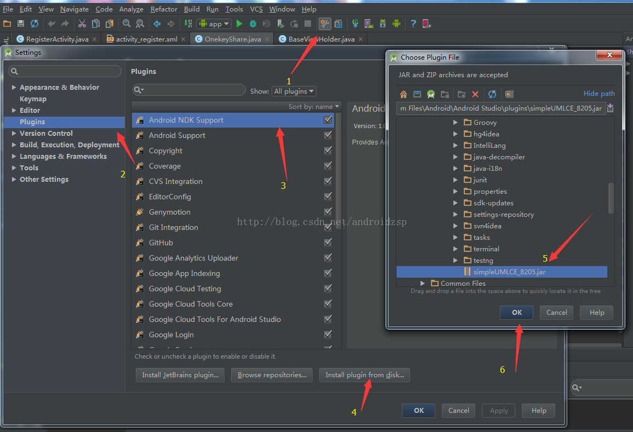Click the Stop square icon in toolbar
The image size is (633, 432).
[x=308, y=24]
